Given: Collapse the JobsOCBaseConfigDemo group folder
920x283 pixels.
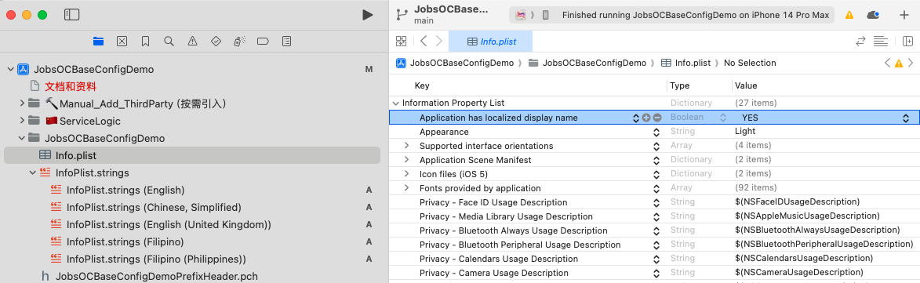Looking at the screenshot, I should pyautogui.click(x=21, y=138).
